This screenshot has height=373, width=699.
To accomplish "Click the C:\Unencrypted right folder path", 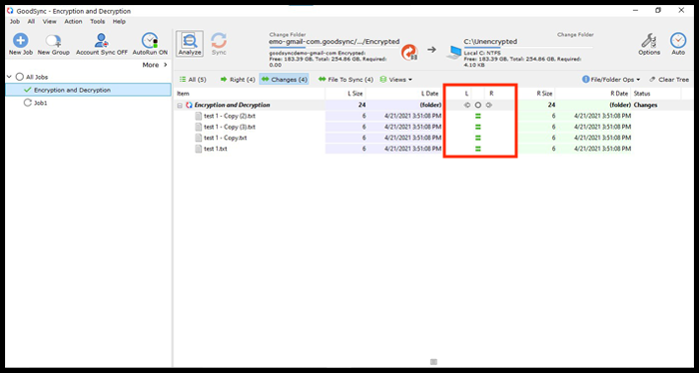I will coord(490,42).
